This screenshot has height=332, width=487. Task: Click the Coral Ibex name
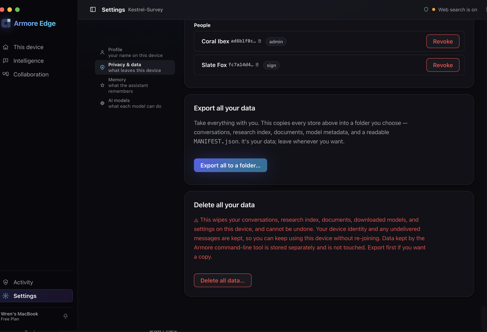tap(215, 41)
